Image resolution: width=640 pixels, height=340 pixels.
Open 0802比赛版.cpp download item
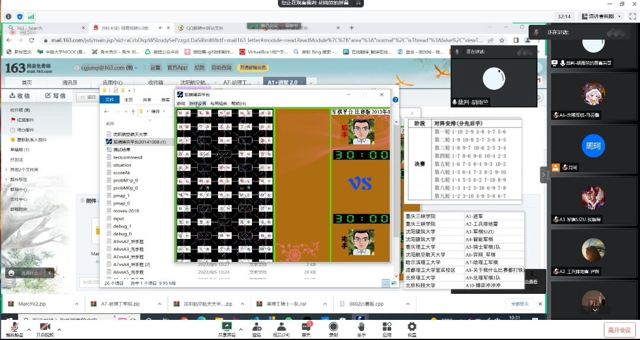tap(366, 304)
